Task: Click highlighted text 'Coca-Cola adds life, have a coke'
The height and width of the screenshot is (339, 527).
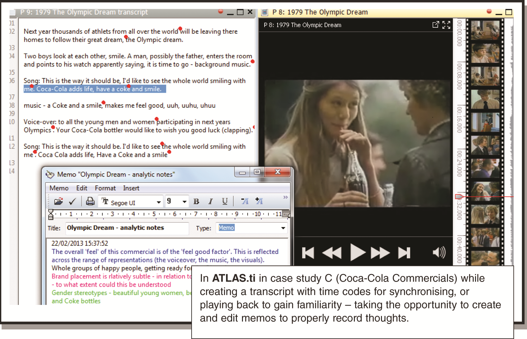Action: [83, 89]
